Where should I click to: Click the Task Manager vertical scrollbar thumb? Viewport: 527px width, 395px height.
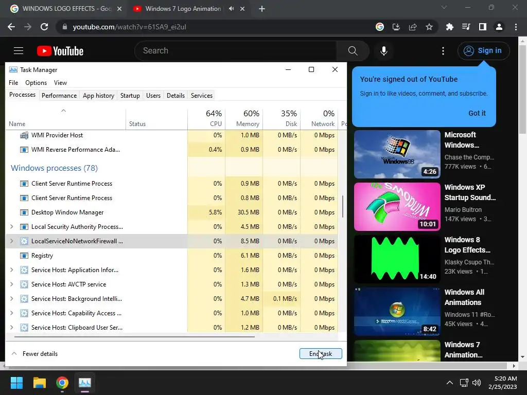click(343, 206)
